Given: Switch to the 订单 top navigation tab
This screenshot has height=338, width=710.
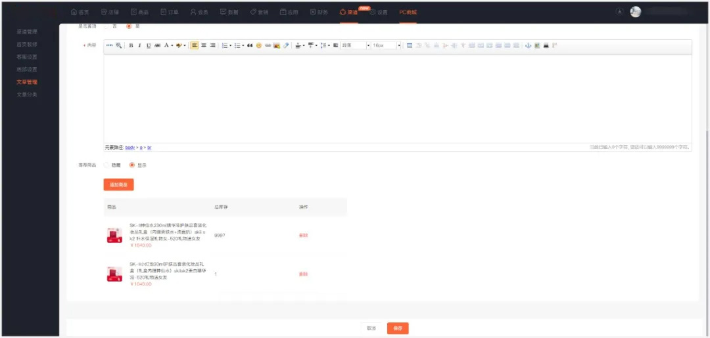Looking at the screenshot, I should click(x=168, y=12).
